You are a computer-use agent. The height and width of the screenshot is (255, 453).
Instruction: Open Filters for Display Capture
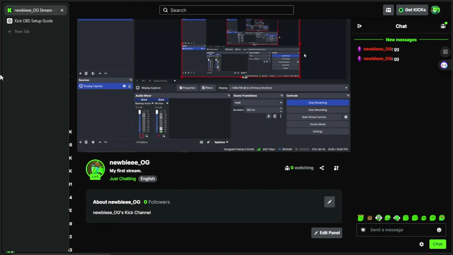coord(207,88)
